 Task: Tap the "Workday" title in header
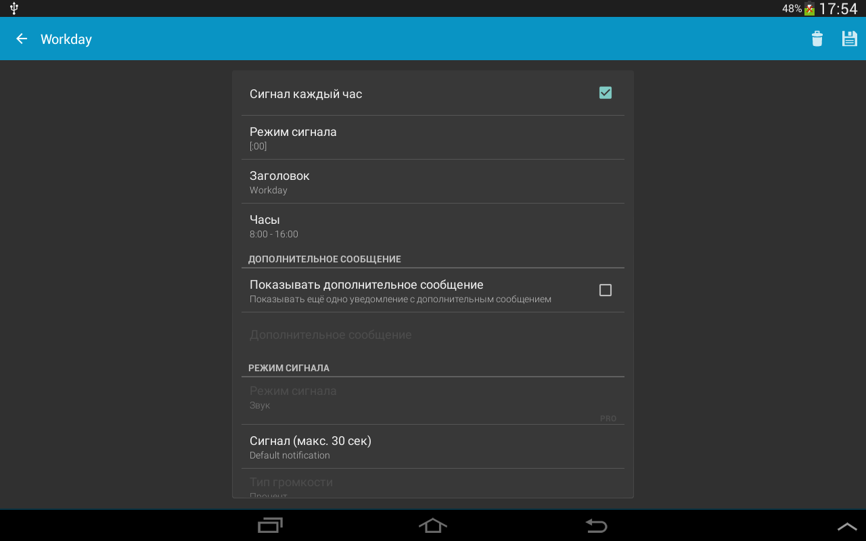pyautogui.click(x=66, y=39)
